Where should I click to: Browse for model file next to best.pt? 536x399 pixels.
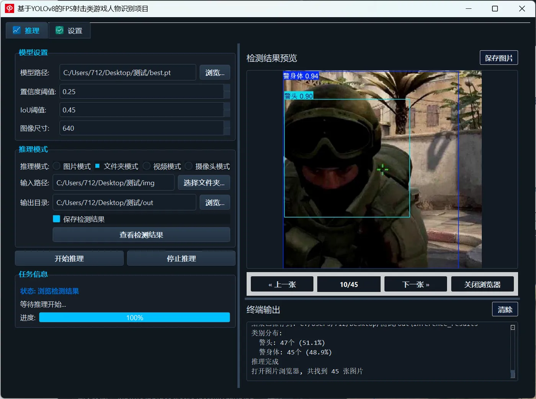[x=215, y=72]
